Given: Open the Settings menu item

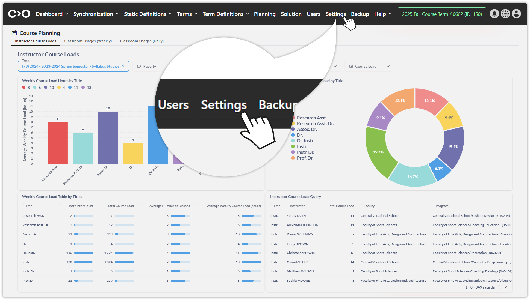Looking at the screenshot, I should point(335,14).
